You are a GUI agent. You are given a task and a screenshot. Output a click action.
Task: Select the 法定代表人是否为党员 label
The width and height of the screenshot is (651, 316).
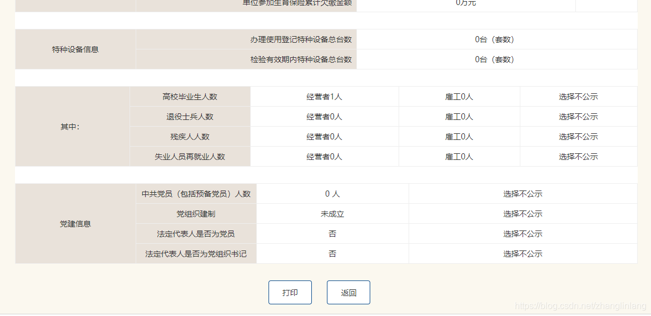(x=196, y=234)
